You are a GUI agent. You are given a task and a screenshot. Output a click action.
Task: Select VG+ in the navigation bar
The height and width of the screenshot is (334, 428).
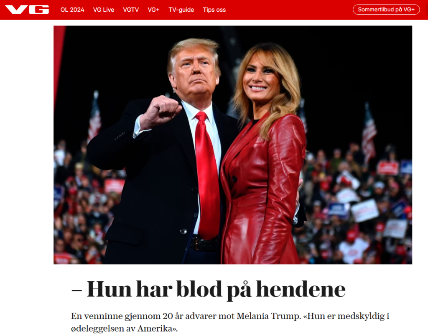click(x=153, y=10)
